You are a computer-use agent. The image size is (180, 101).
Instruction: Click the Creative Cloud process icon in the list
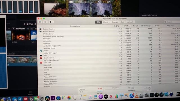(x=41, y=58)
